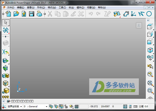This screenshot has height=111, width=156.
Task: Click the 公差 tolerance value field
Action: (x=146, y=107)
